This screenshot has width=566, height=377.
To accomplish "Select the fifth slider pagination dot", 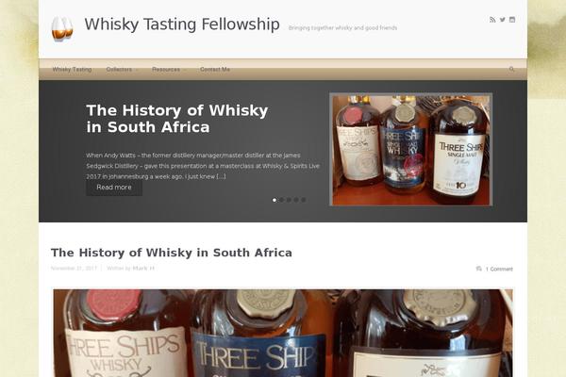I will click(303, 200).
